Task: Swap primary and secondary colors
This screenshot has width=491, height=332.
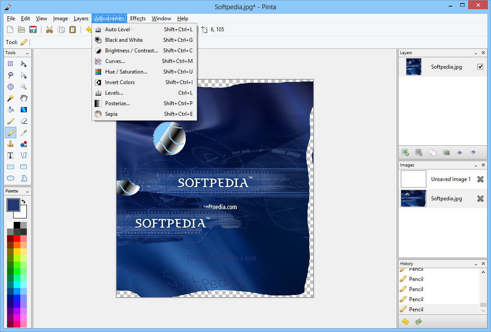Action: 23,202
